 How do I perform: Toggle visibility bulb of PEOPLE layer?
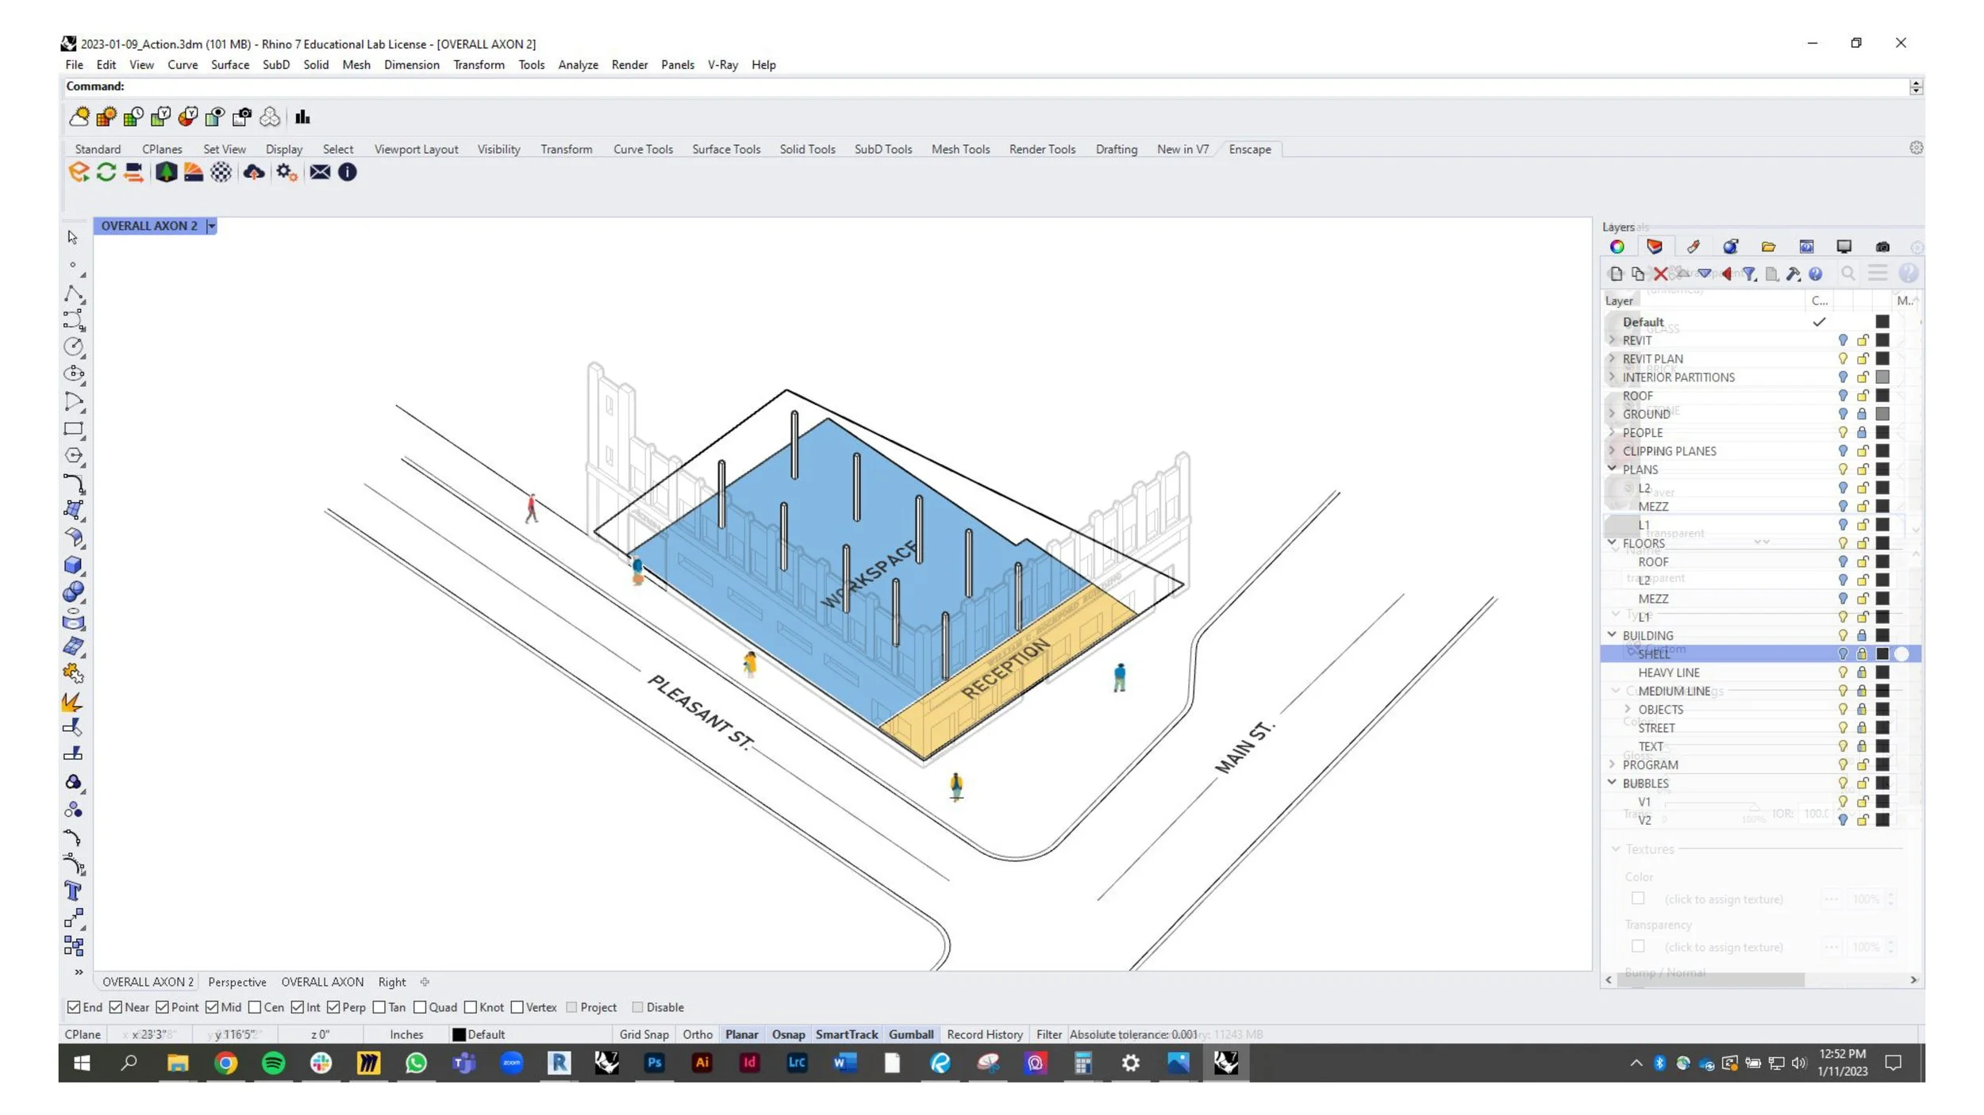[1843, 432]
